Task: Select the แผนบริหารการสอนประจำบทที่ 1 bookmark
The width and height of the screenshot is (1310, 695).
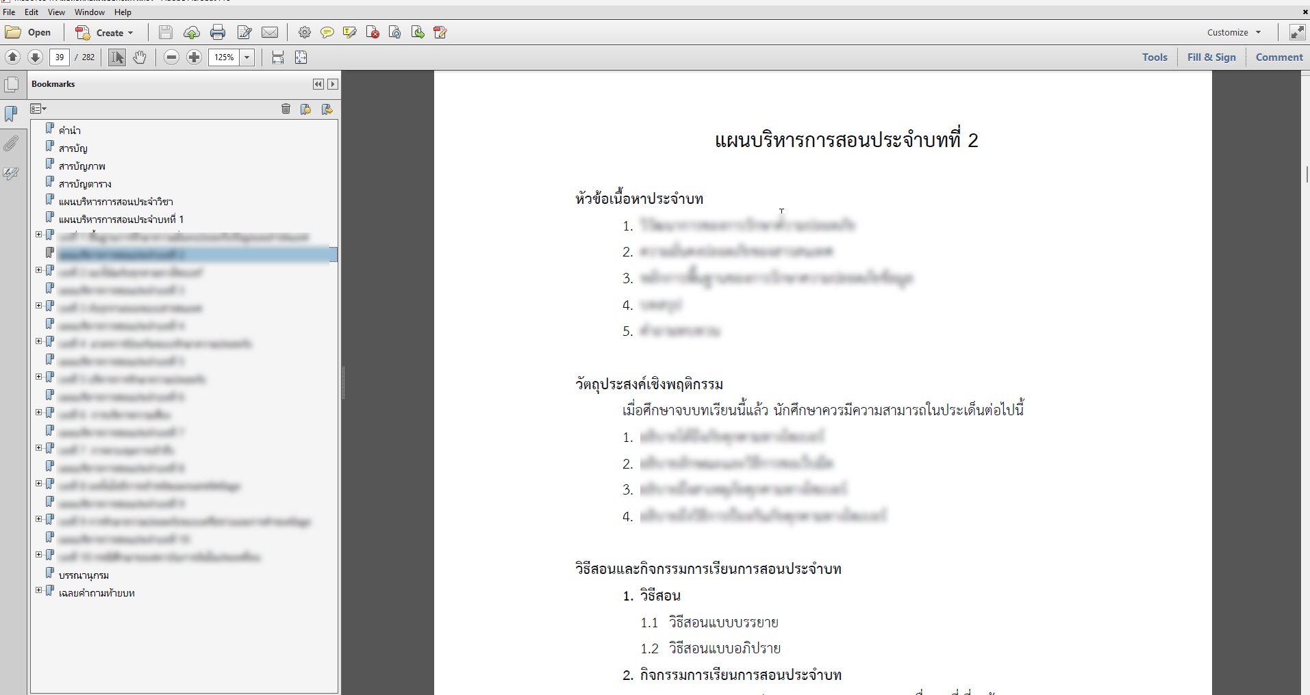Action: point(121,219)
